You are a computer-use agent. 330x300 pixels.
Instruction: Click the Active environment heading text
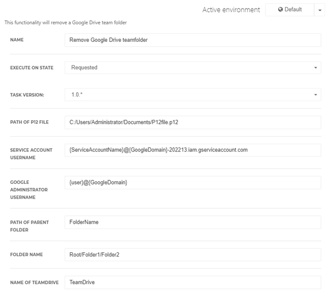click(x=231, y=10)
